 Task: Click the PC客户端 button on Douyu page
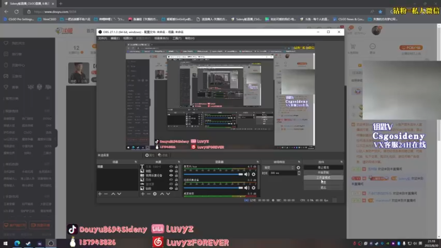coord(411,48)
